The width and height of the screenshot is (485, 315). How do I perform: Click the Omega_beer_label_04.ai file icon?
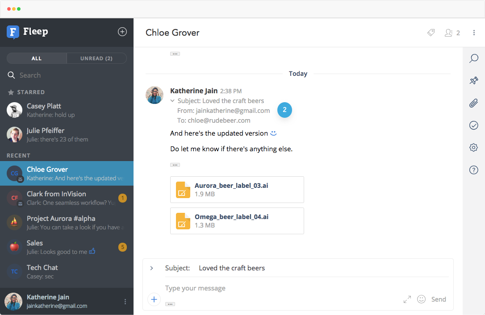pos(183,221)
